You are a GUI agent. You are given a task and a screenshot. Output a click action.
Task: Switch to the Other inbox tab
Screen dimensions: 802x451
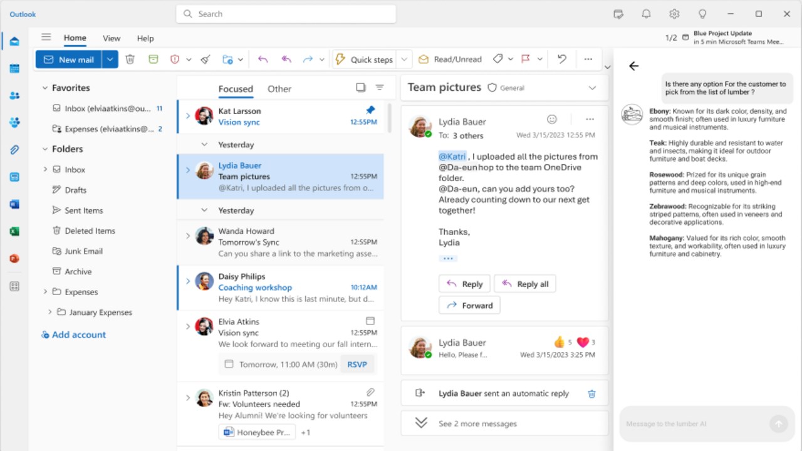[x=279, y=88]
